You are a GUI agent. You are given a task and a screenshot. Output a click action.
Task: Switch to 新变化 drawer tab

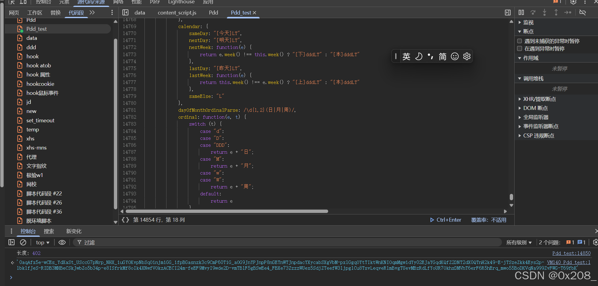[74, 231]
